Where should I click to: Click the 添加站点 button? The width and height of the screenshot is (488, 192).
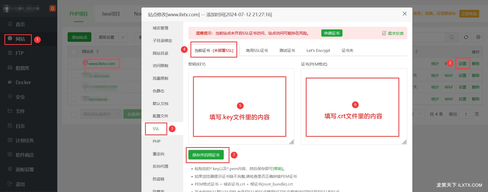pos(79,37)
